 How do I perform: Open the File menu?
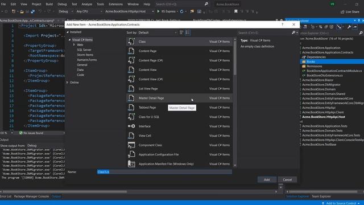point(3,4)
